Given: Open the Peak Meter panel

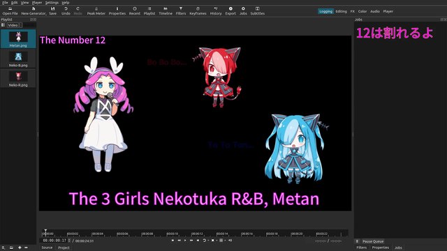Looking at the screenshot, I should (x=96, y=11).
